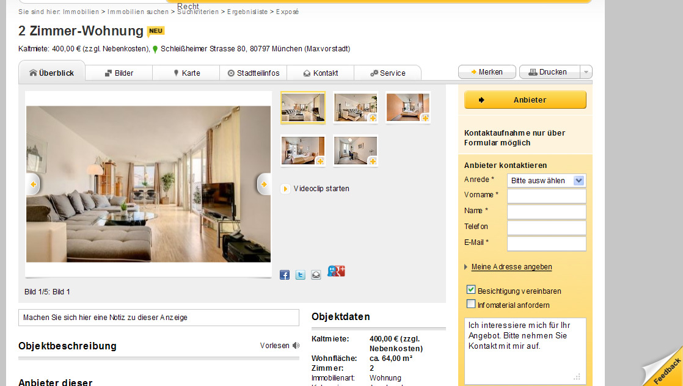
Task: Click the large living room photo
Action: coord(148,184)
